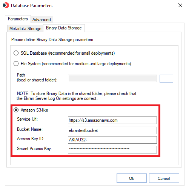This screenshot has width=186, height=187.
Task: Click the SQL Database option label text
Action: (68, 53)
